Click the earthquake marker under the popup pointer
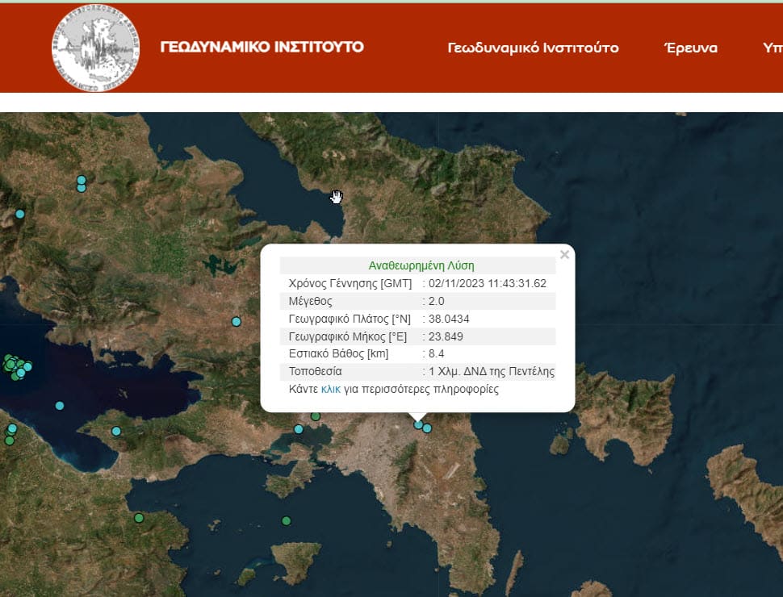This screenshot has width=783, height=597. [418, 425]
